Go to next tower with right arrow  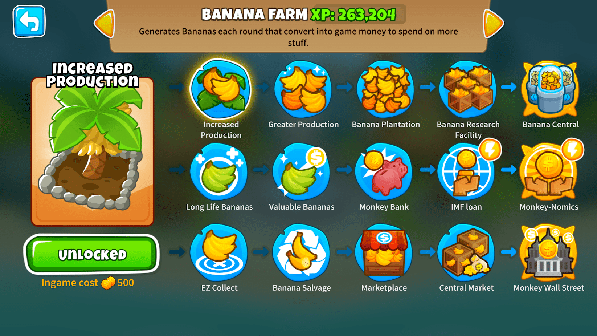494,24
